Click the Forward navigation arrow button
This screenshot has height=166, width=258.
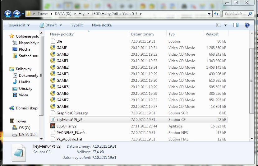point(16,14)
